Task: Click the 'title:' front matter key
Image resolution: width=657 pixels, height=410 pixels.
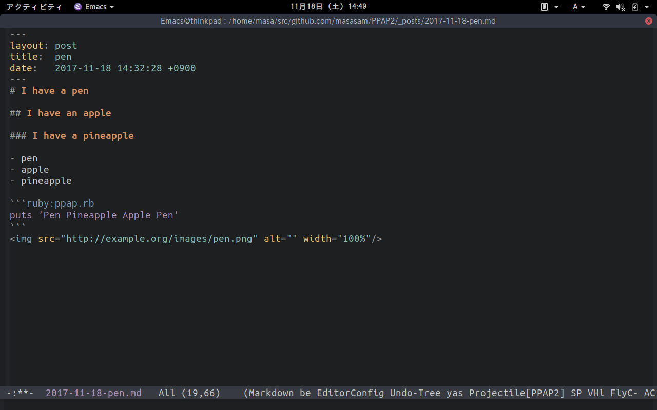Action: pyautogui.click(x=27, y=57)
